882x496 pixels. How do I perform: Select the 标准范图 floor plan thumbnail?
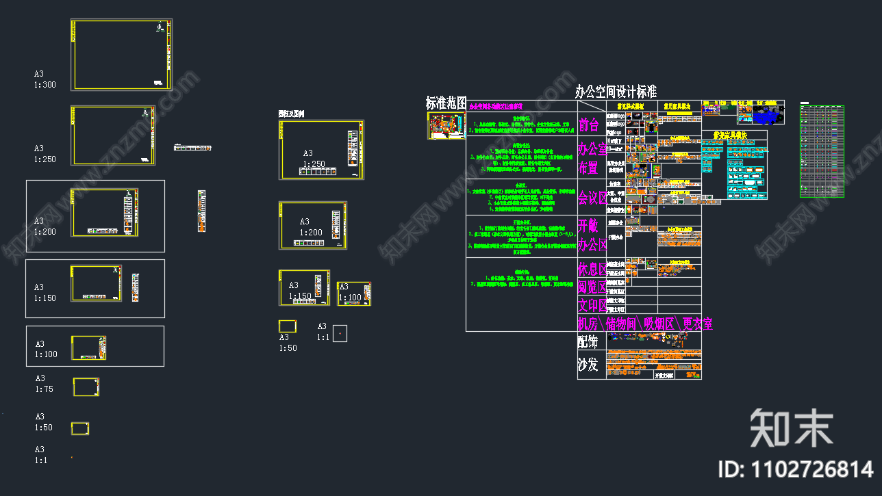pyautogui.click(x=446, y=126)
